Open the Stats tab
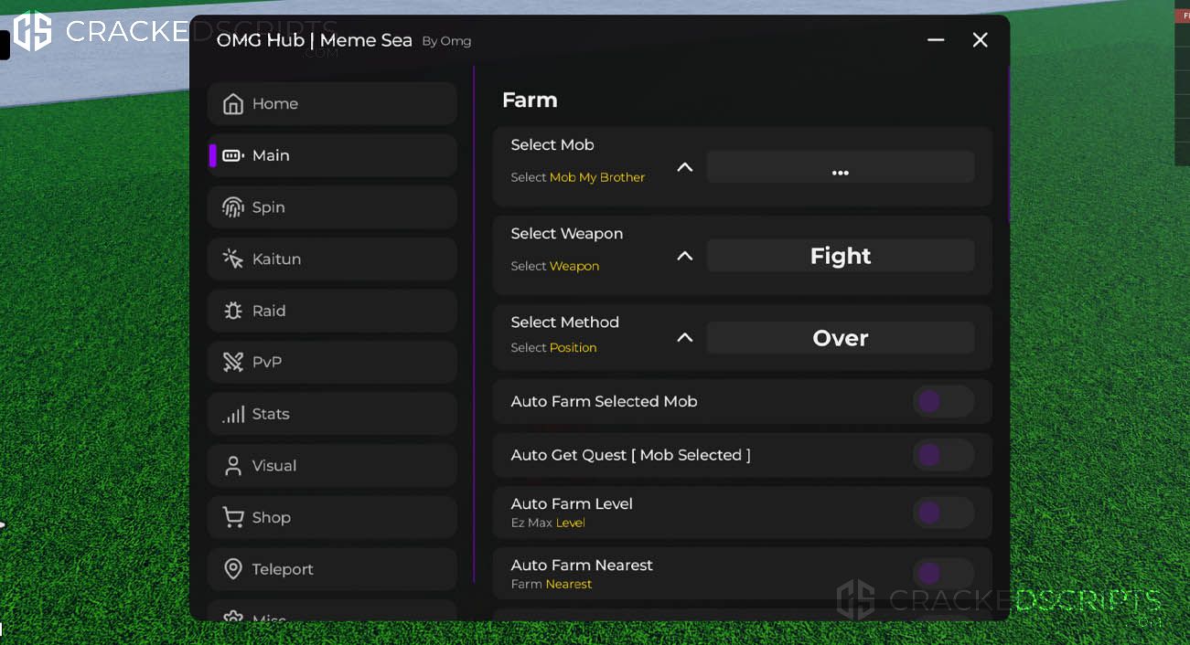1190x645 pixels. [332, 414]
